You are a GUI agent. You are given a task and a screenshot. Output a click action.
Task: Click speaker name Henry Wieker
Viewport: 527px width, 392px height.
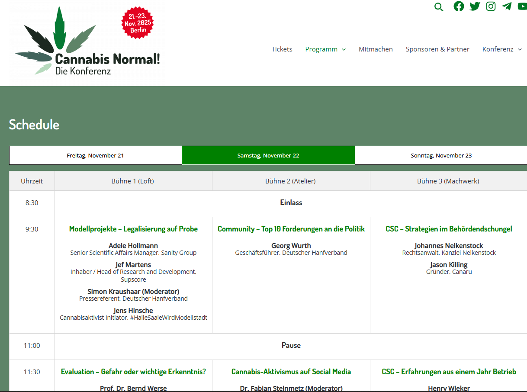pyautogui.click(x=449, y=388)
